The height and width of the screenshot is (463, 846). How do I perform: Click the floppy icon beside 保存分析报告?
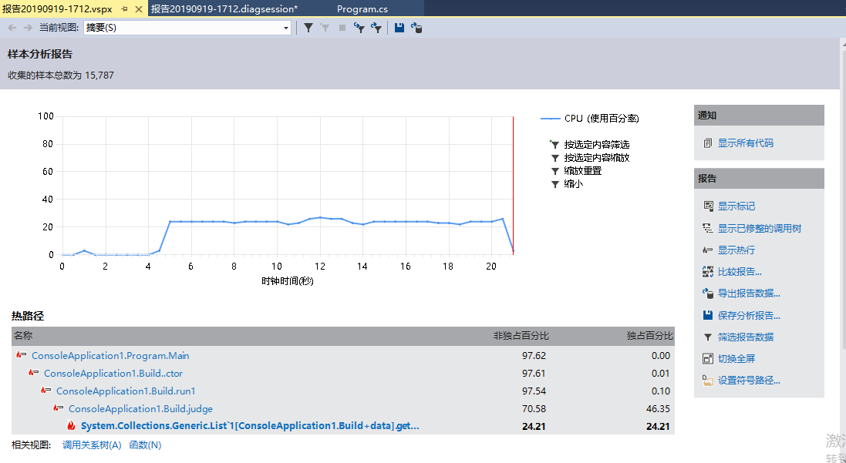(x=708, y=315)
